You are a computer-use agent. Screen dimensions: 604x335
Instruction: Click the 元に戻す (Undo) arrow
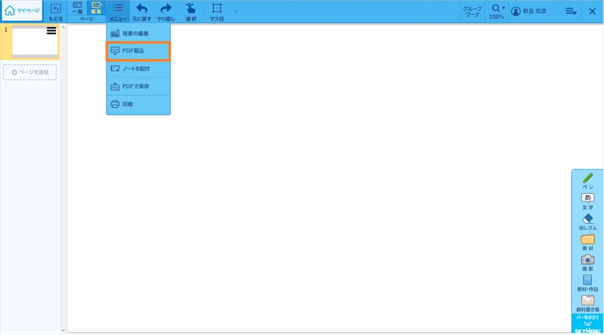(x=142, y=11)
